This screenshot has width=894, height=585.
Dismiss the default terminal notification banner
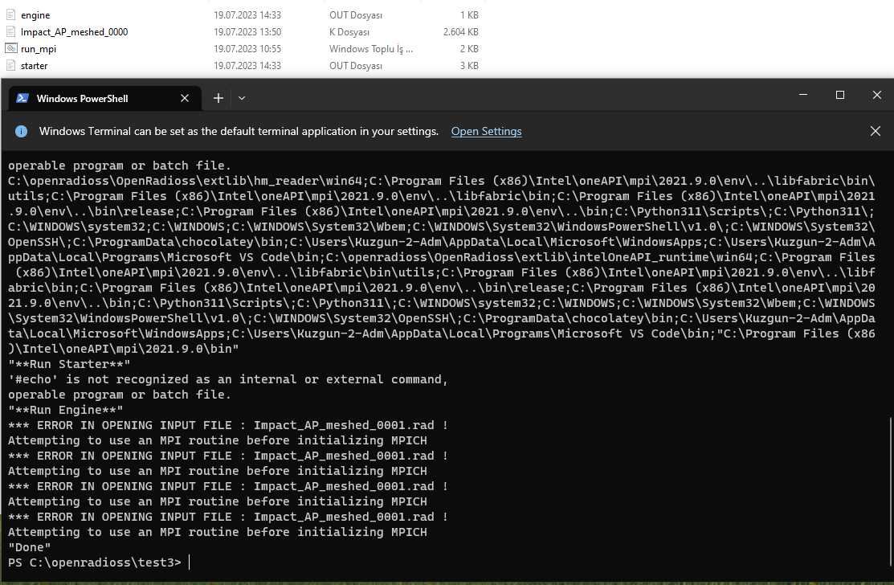tap(876, 131)
